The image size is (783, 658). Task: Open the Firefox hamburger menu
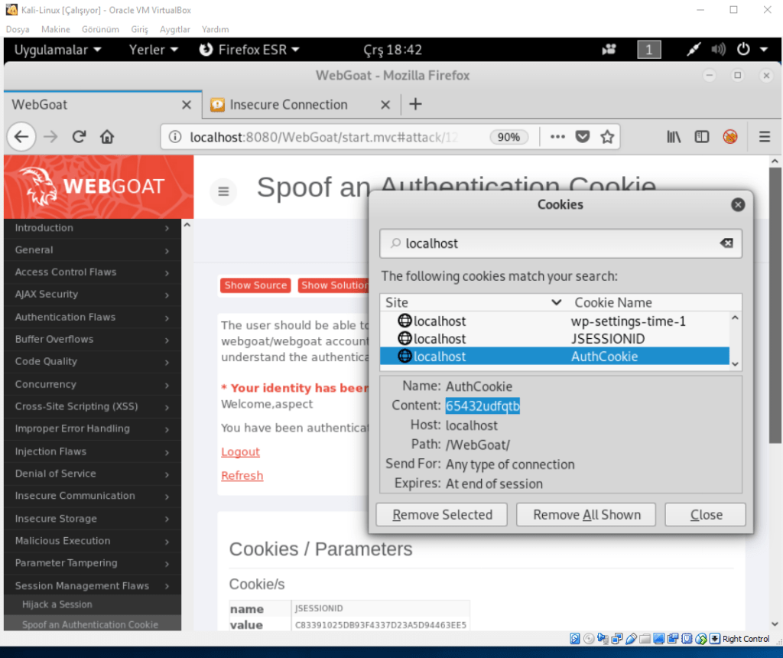coord(764,137)
